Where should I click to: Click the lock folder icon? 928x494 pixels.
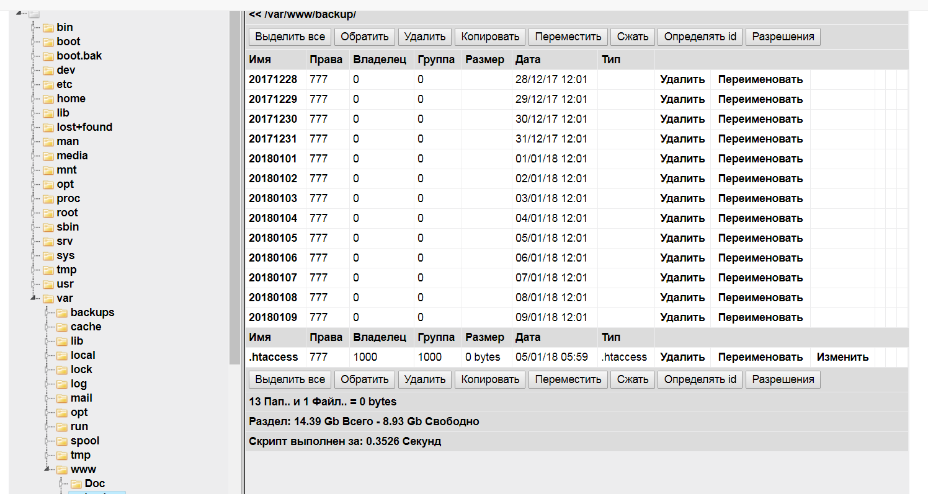62,369
